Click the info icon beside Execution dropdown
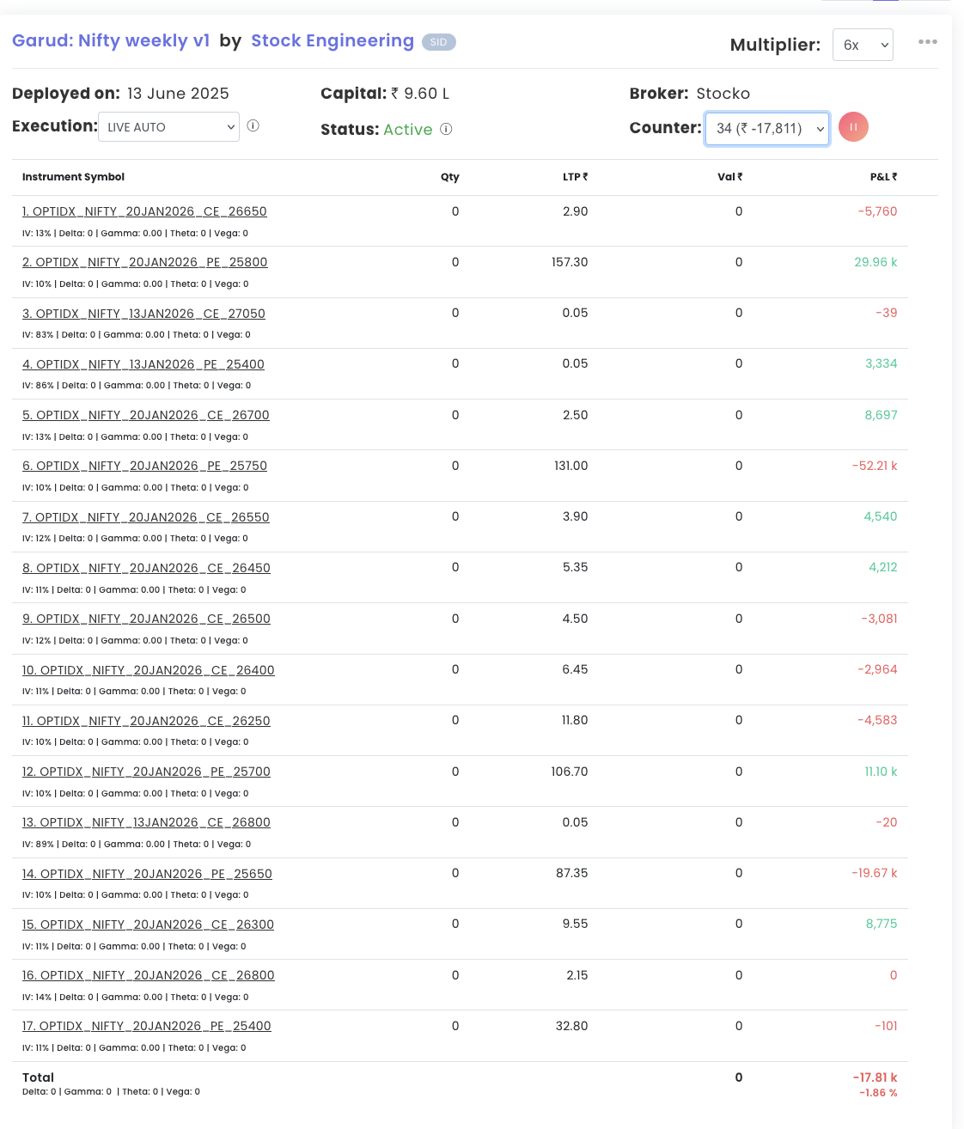 253,125
